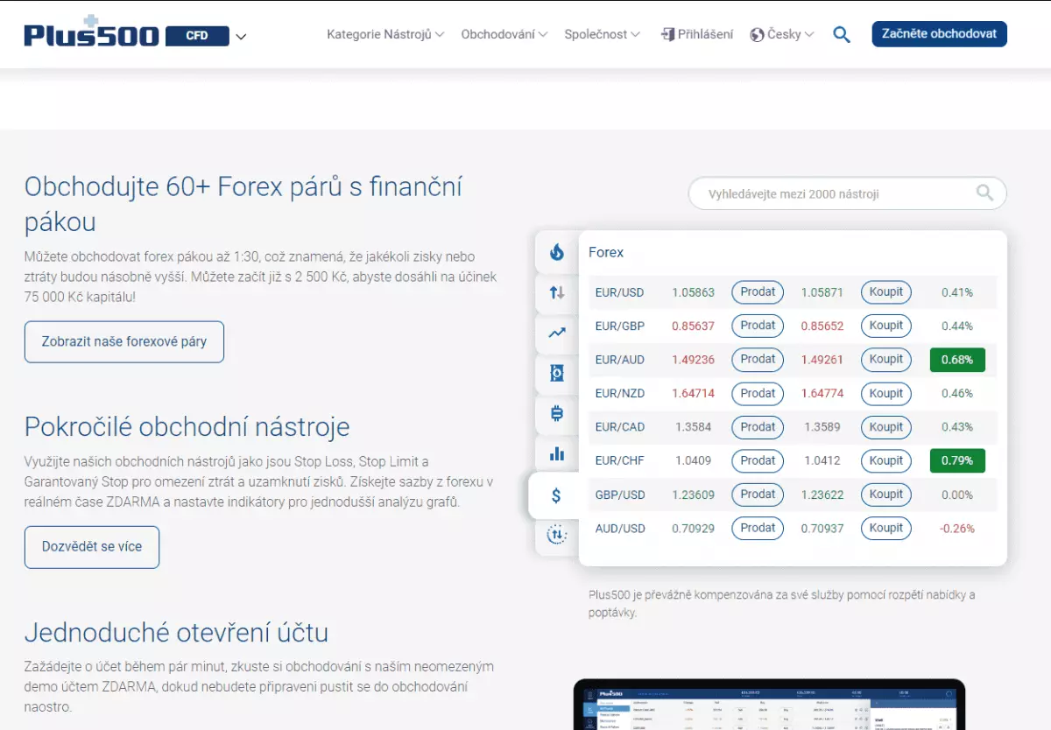Click Koupit for GBP/USD
1051x730 pixels.
(x=886, y=495)
